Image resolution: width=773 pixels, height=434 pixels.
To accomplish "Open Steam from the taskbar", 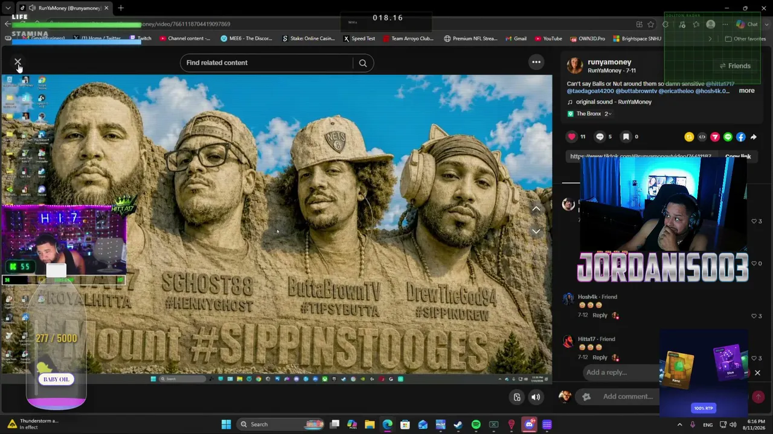I will click(x=458, y=424).
